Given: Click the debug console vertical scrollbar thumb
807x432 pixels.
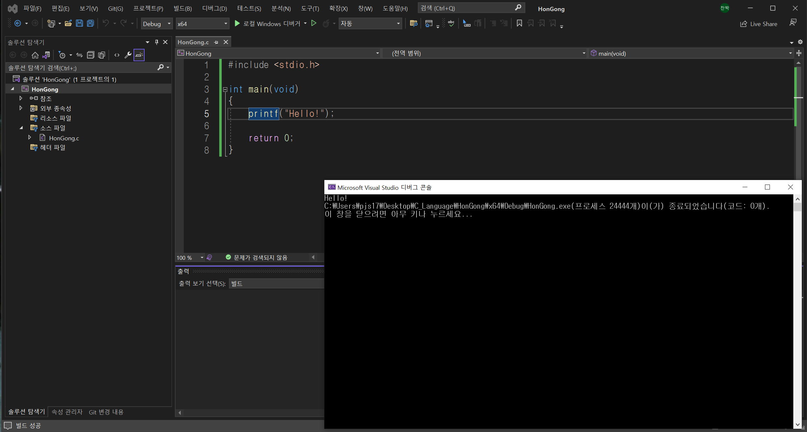Looking at the screenshot, I should [798, 207].
